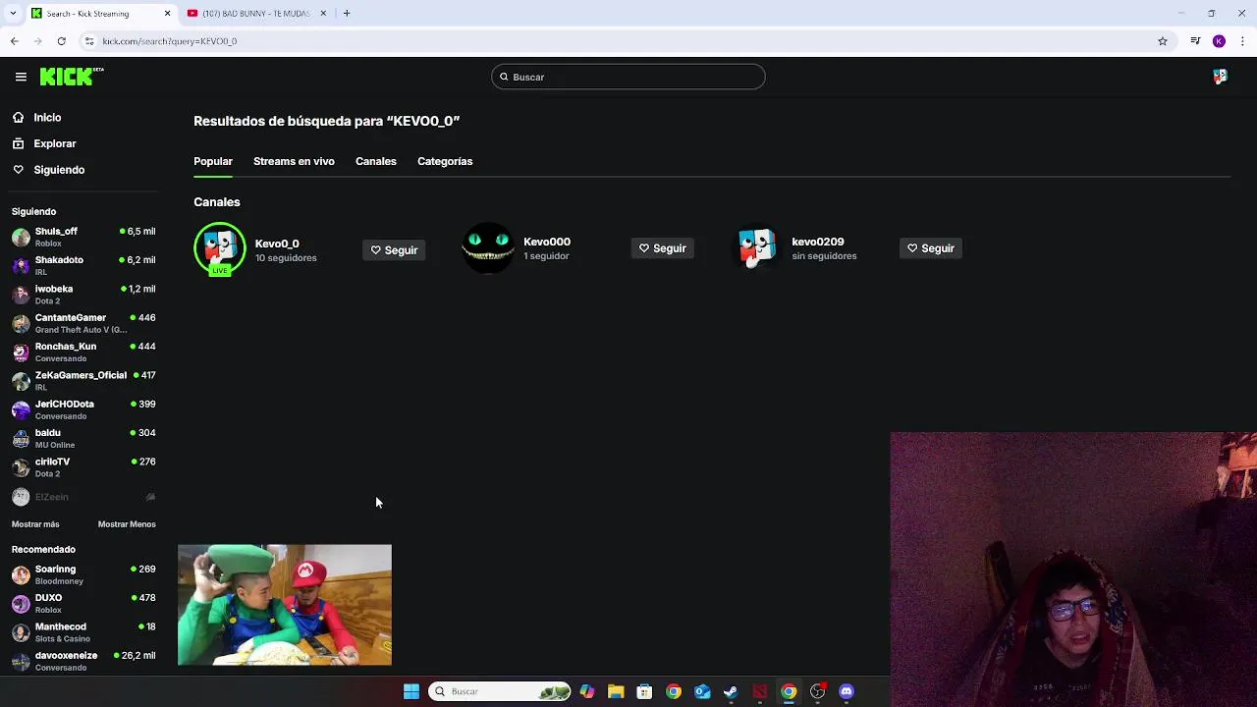Image resolution: width=1257 pixels, height=707 pixels.
Task: Follow the Kevo000 channel
Action: 662,248
